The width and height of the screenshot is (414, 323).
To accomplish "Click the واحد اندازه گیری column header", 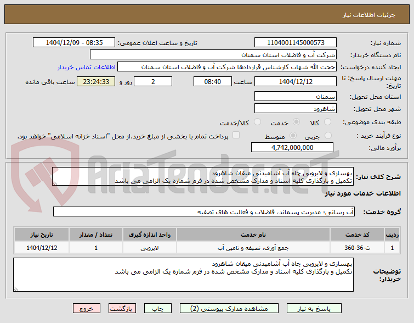I will (150, 235).
